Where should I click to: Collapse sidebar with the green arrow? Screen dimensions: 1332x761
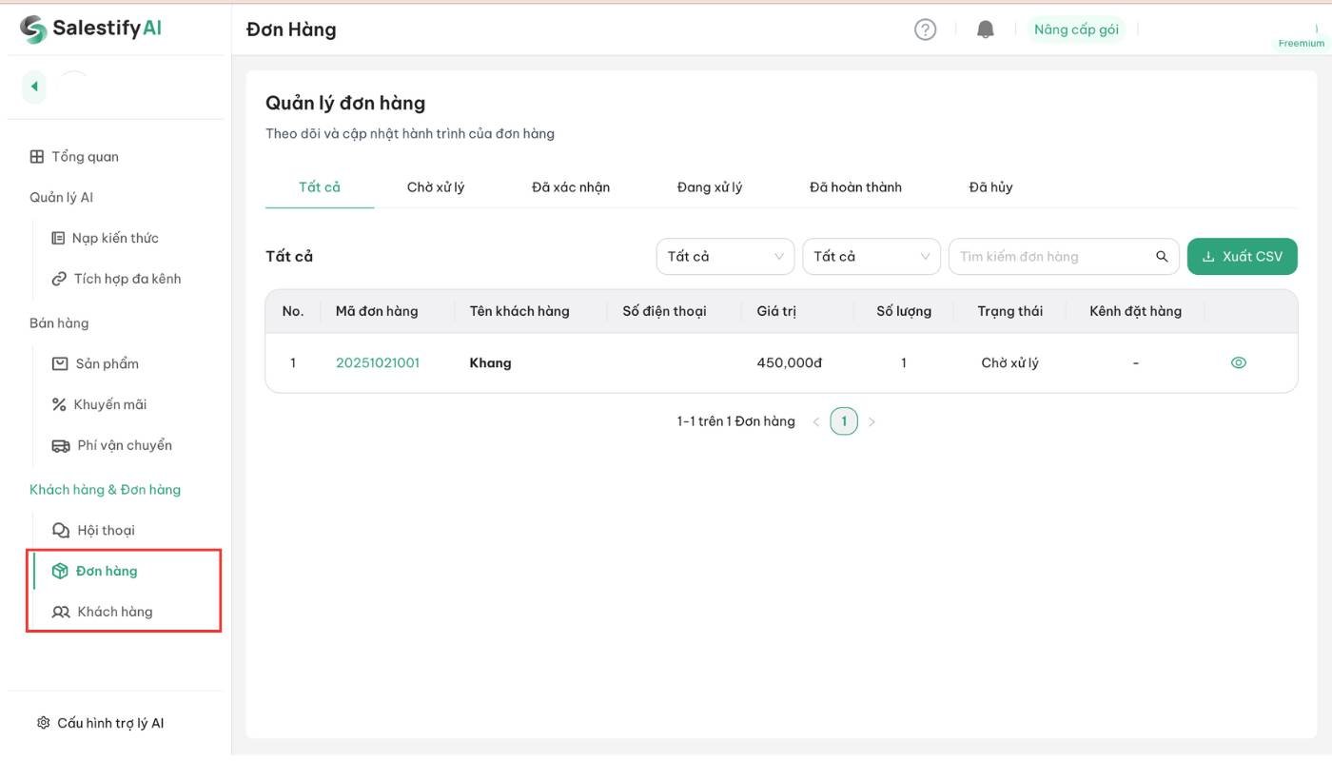point(34,87)
